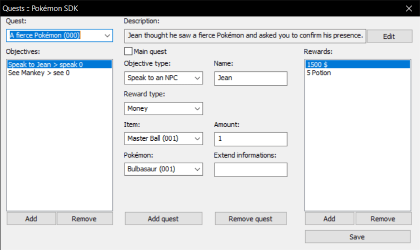Remove the selected reward

383,219
